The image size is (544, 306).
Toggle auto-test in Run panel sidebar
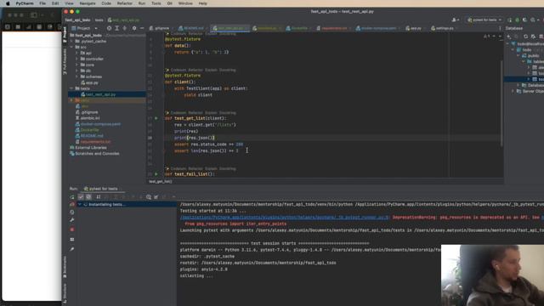tap(71, 212)
